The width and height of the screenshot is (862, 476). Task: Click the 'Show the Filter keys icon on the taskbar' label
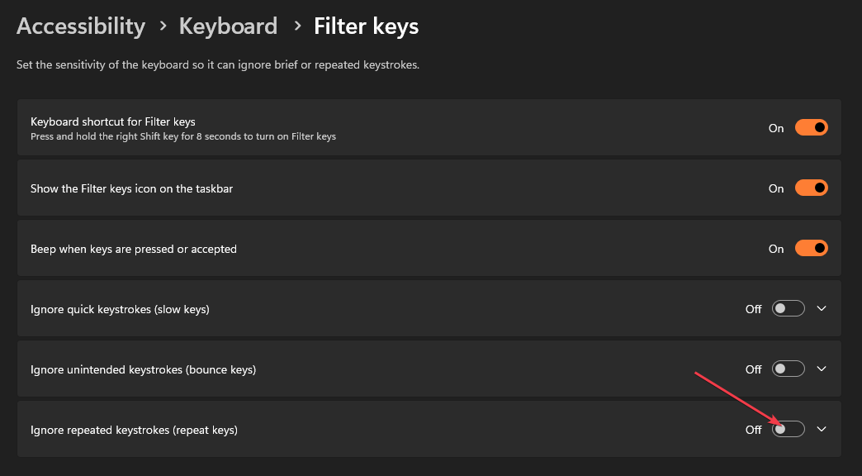click(131, 189)
